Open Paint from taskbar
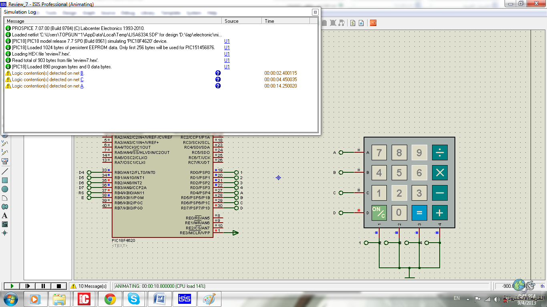The width and height of the screenshot is (547, 307). coord(209,299)
